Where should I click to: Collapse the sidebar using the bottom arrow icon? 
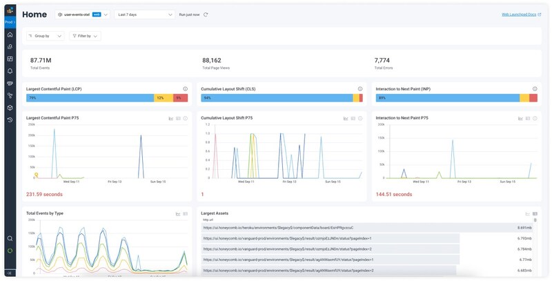(x=10, y=273)
